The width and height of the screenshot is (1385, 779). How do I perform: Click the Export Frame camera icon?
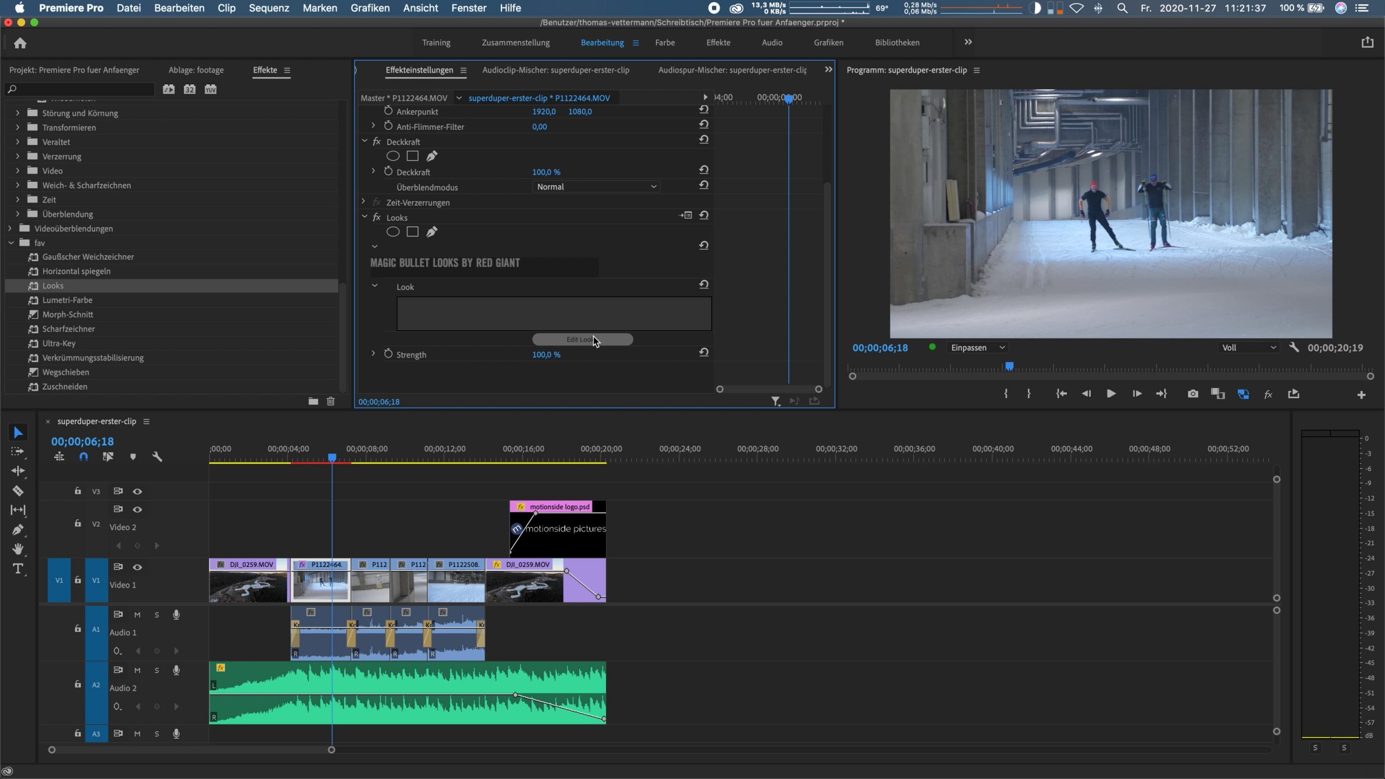[1192, 394]
